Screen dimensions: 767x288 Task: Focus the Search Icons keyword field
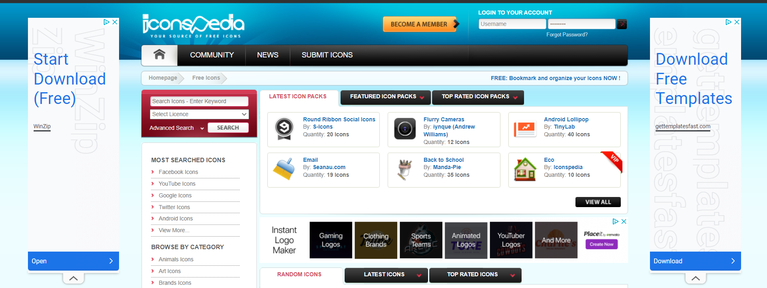tap(199, 101)
